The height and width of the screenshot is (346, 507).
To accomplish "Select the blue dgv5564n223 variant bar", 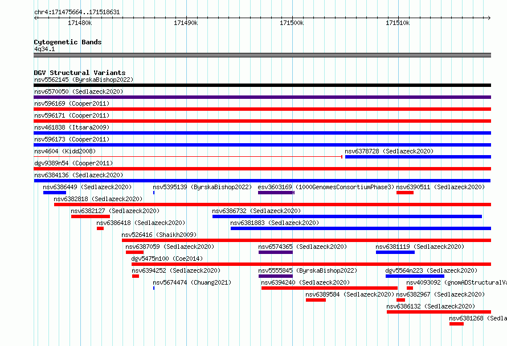I will click(415, 276).
